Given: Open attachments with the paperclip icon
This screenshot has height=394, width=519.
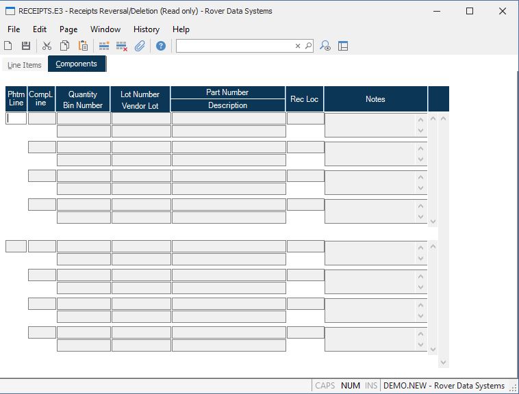Looking at the screenshot, I should [140, 46].
